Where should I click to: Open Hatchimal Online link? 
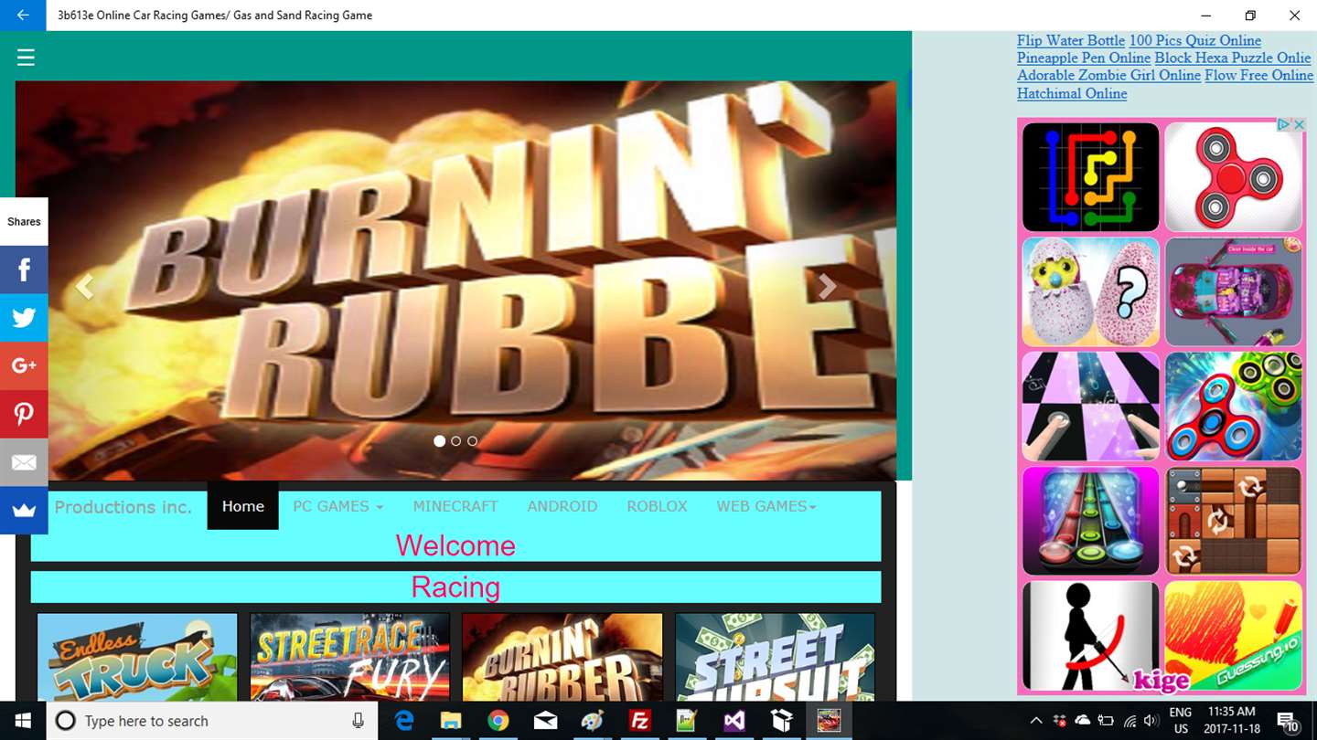(1072, 93)
